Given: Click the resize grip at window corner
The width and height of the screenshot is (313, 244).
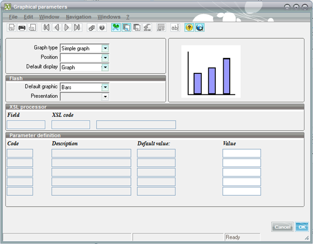Looking at the screenshot, I should (x=307, y=237).
